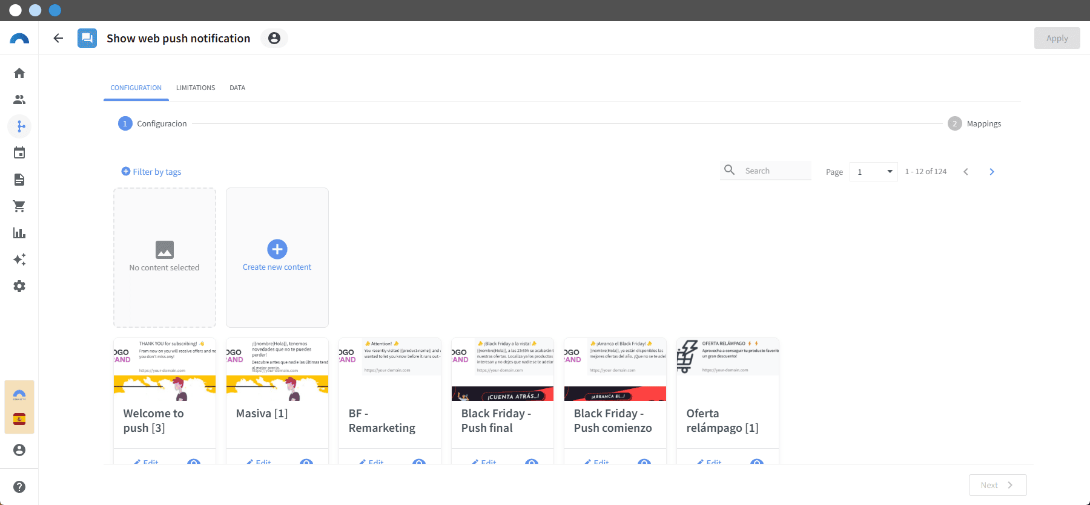Click the account logo in the highlighted sidebar box

(19, 395)
